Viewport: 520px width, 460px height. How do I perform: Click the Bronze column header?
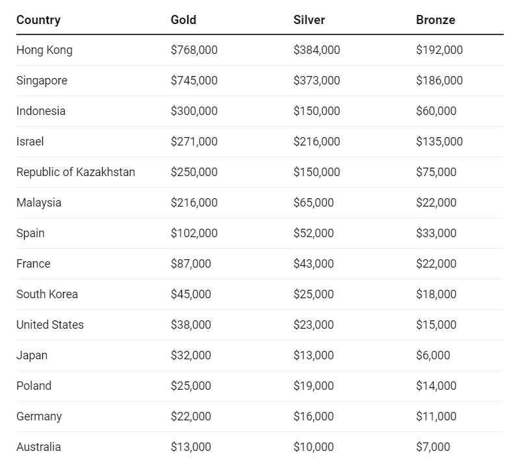435,19
